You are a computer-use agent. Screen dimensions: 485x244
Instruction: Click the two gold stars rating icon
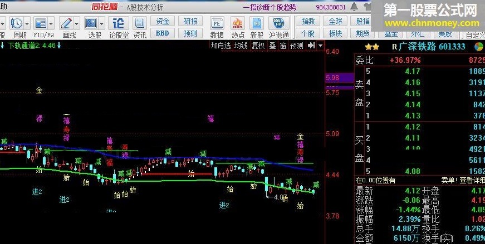[372, 47]
